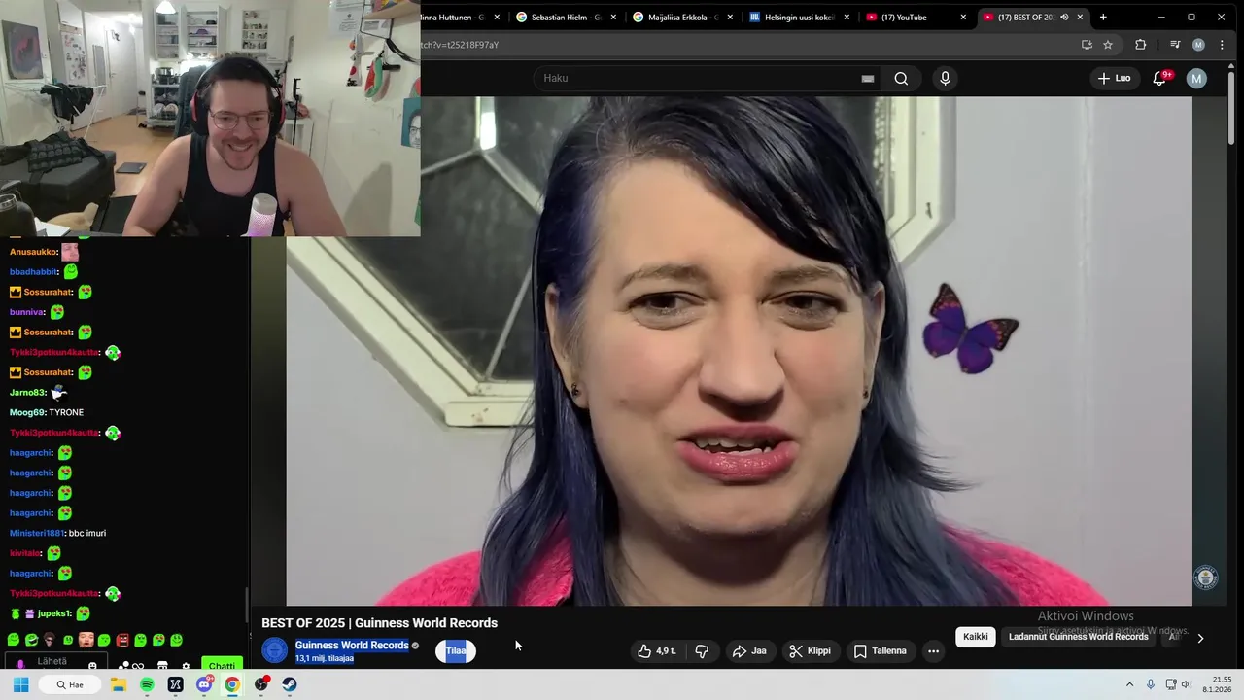Click chat username Jarno83
The height and width of the screenshot is (700, 1244).
tap(27, 393)
